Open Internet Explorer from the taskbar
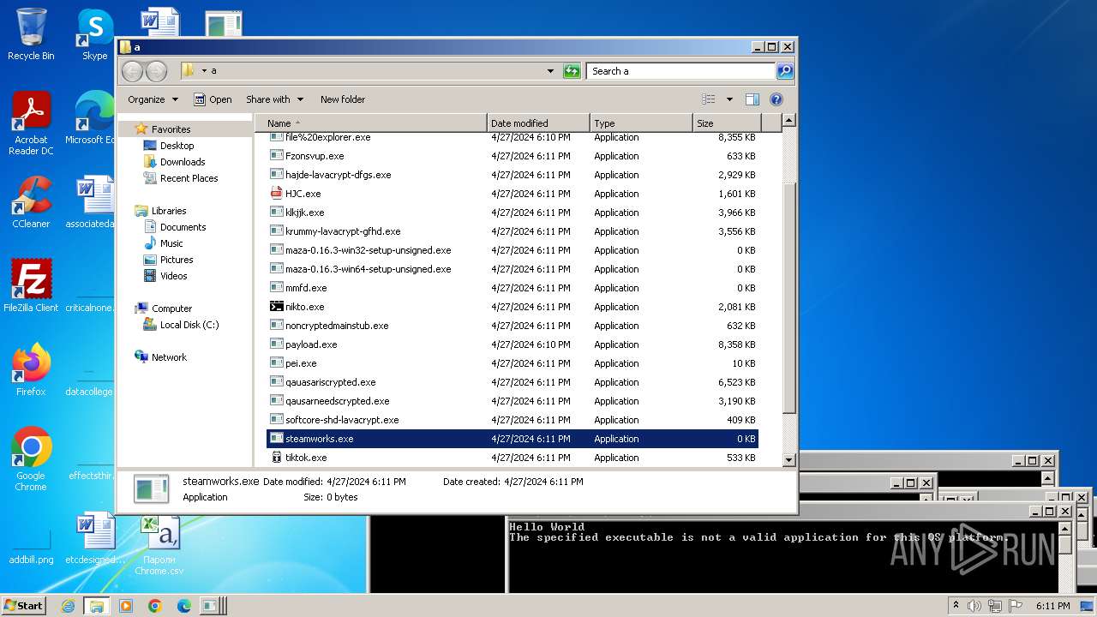 click(69, 606)
